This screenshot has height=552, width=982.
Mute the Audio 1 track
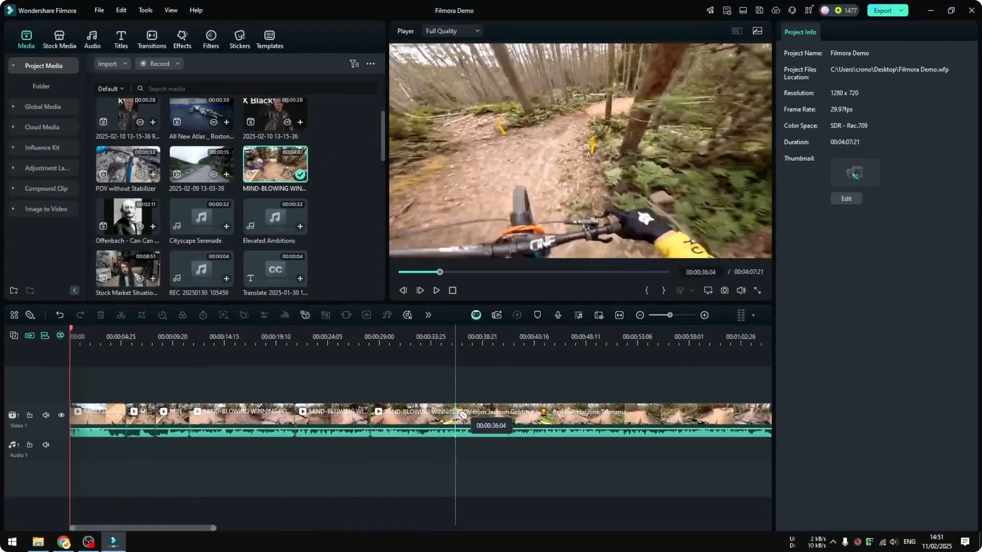point(46,445)
